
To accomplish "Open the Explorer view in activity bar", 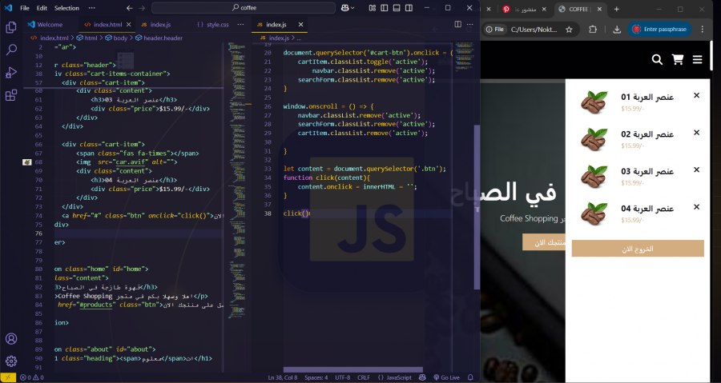I will click(x=11, y=27).
